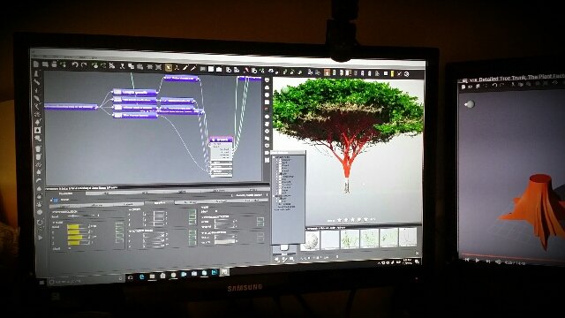Click the top icon of the middle vertical toolbar
Viewport: 565px width, 318px height.
coord(267,80)
